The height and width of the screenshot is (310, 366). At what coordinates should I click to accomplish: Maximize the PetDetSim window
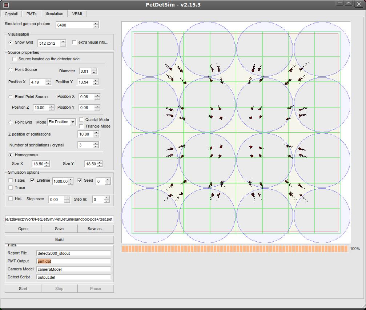pos(349,4)
